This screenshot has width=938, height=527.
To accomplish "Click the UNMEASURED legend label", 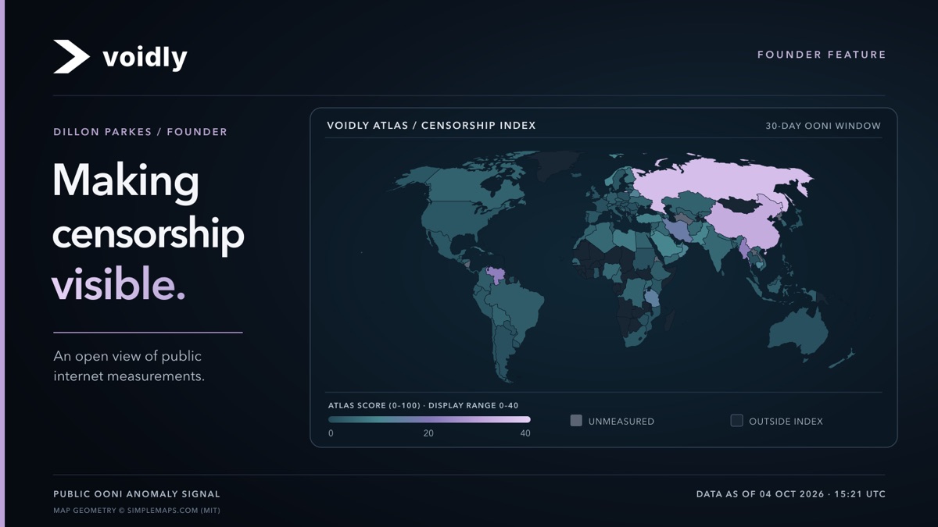I will (x=621, y=422).
